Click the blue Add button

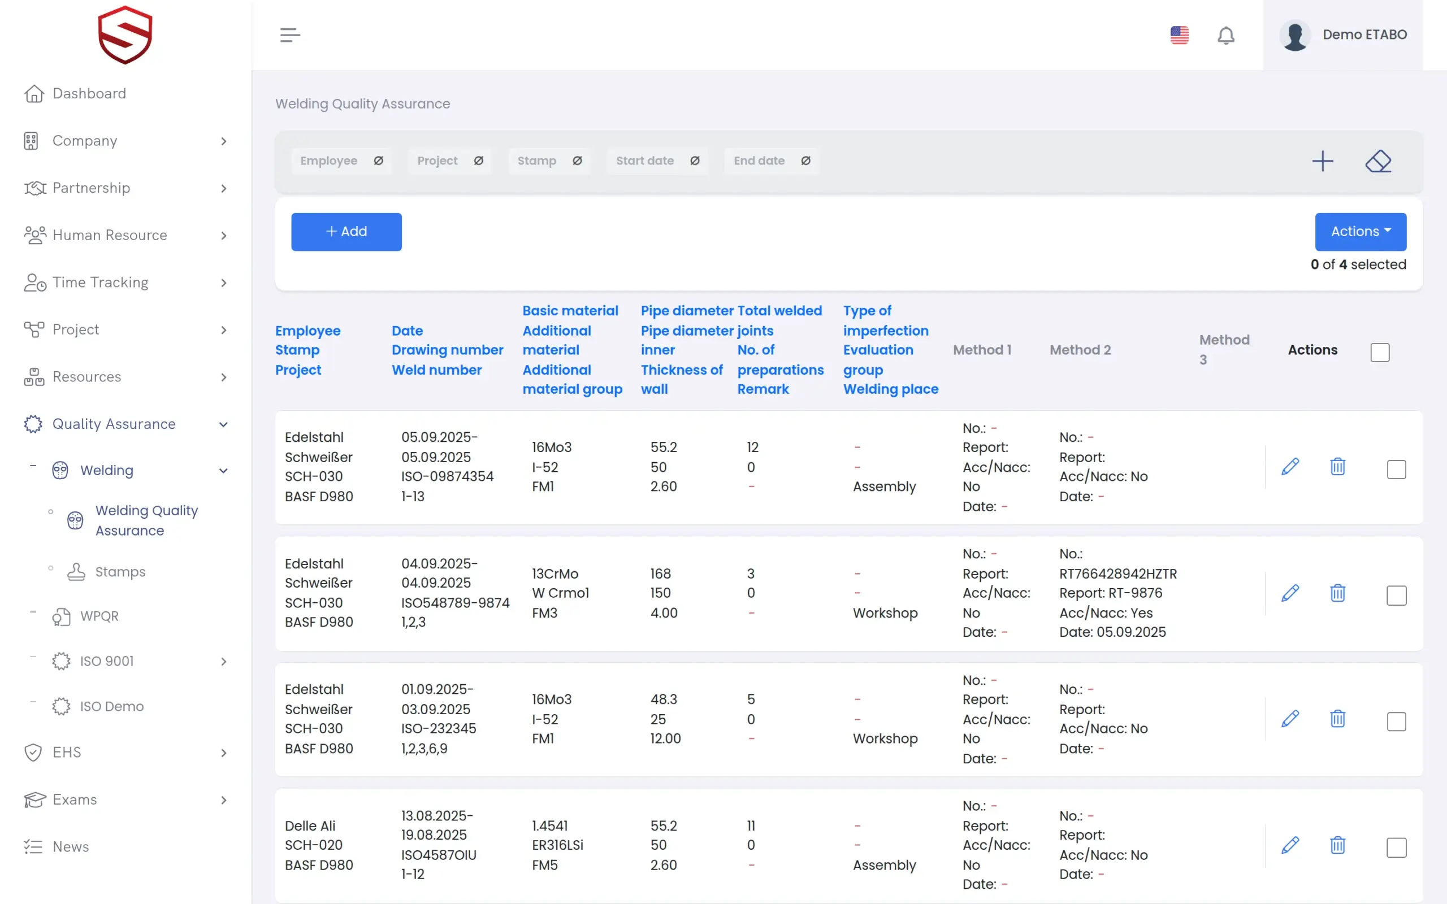346,232
